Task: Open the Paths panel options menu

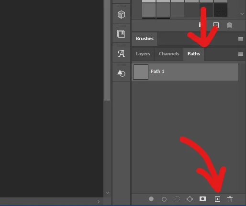Action: coord(241,54)
